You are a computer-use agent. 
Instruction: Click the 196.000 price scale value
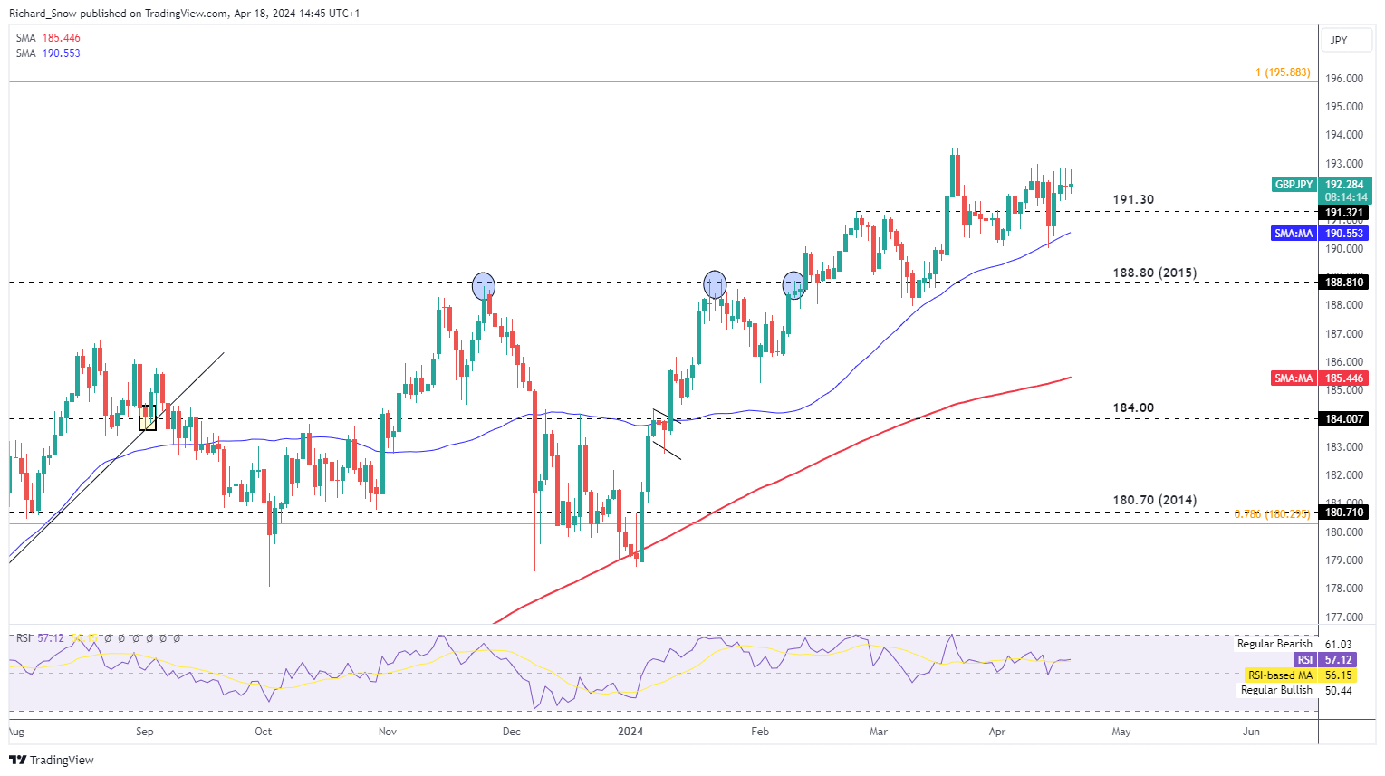[1344, 79]
